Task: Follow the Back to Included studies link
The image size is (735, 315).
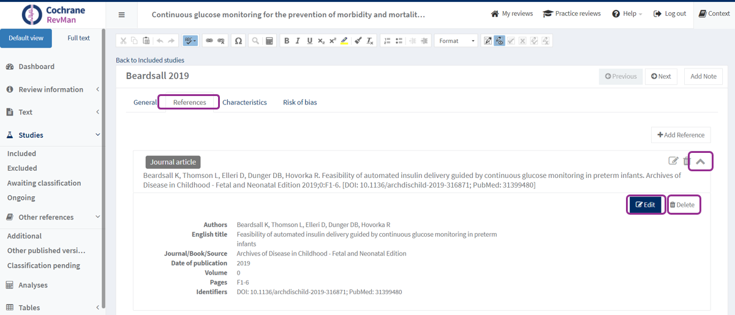Action: coord(150,60)
